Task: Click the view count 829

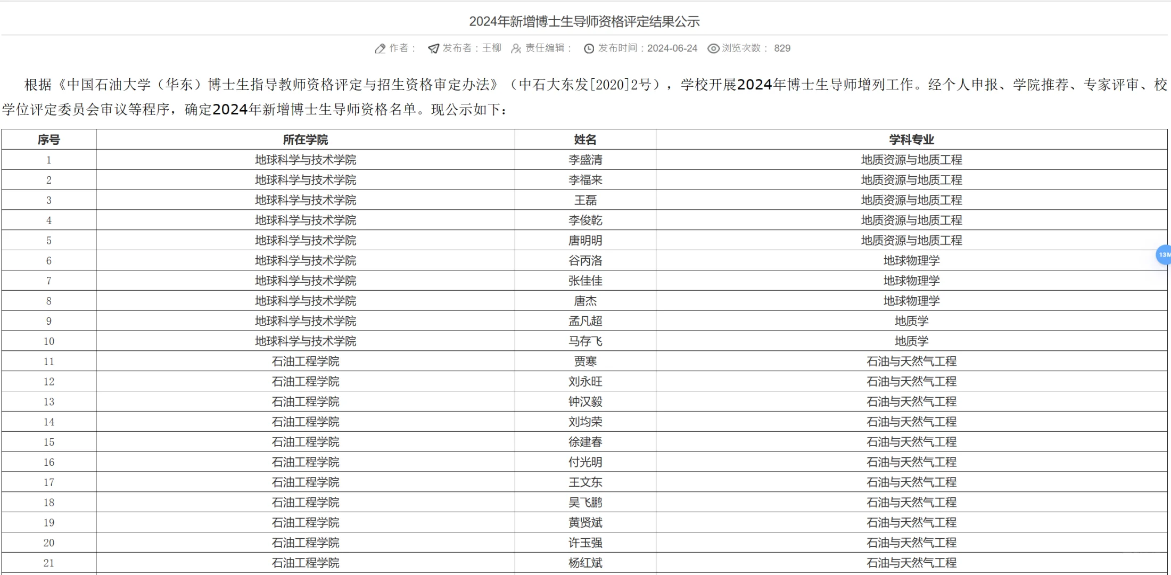Action: click(x=782, y=48)
